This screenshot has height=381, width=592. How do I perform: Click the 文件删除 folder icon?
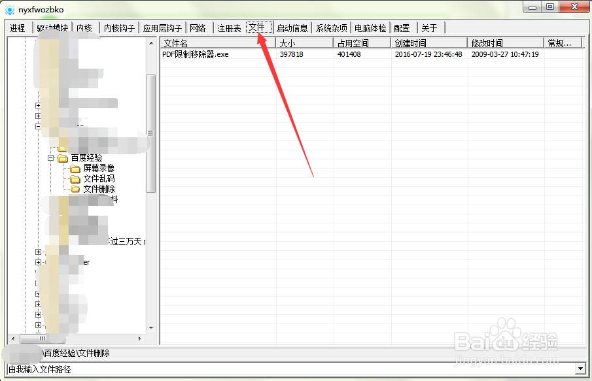[x=75, y=189]
